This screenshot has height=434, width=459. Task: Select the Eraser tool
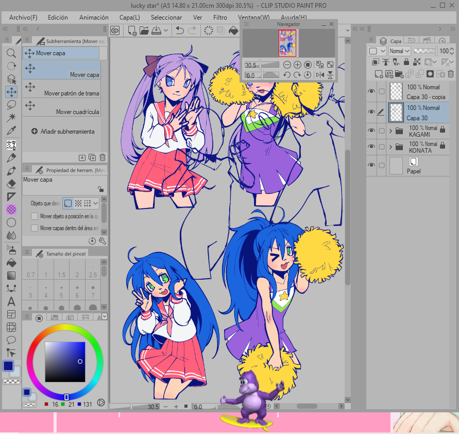(11, 184)
